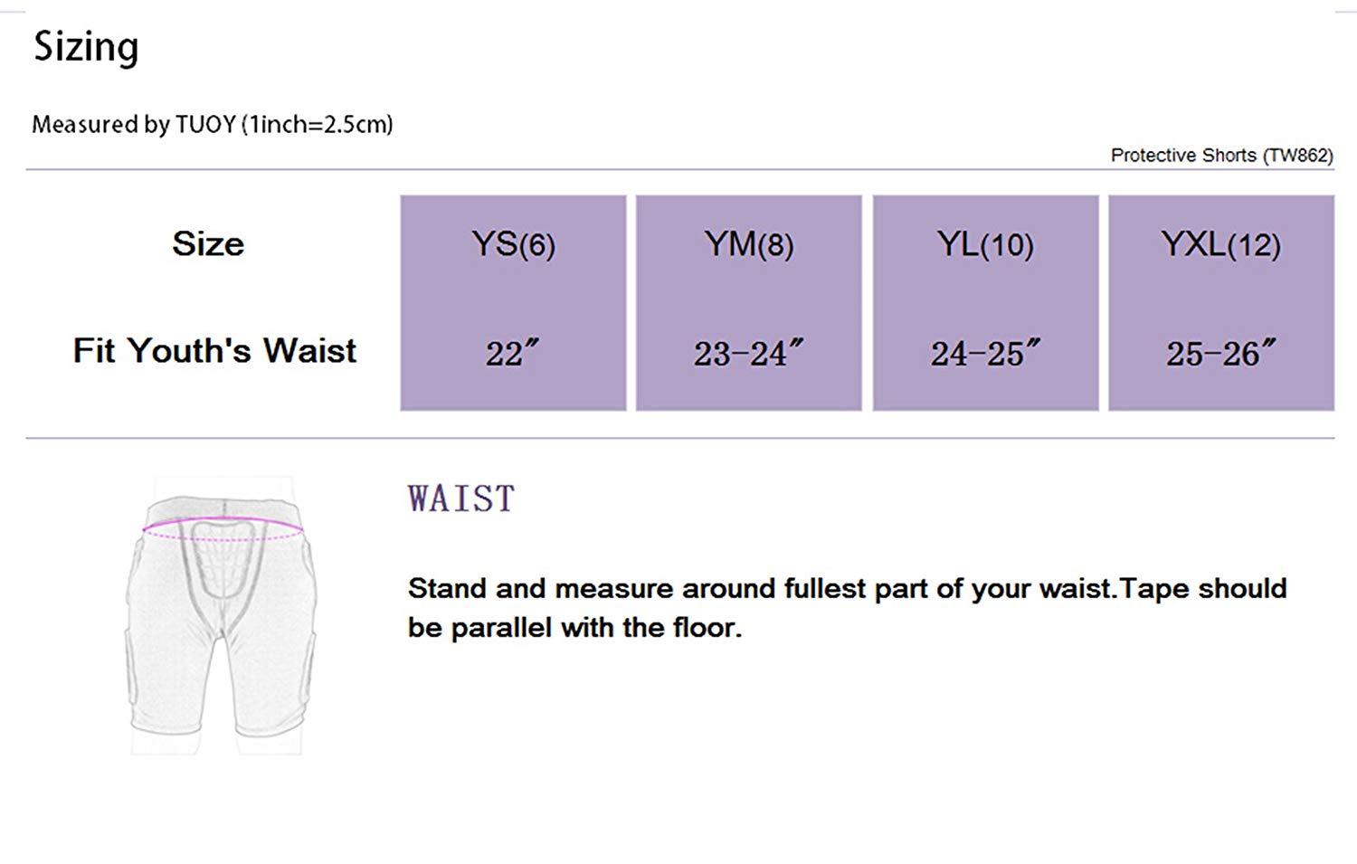
Task: Click the 'Fit Youth's Waist' row label
Action: click(214, 350)
